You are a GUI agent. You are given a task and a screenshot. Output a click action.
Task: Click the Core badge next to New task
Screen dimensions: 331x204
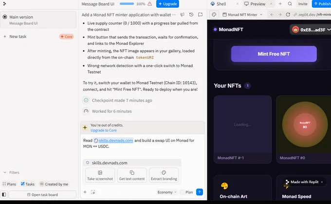pos(66,37)
